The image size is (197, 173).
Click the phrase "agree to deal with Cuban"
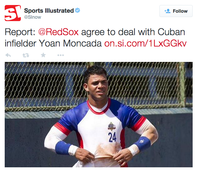133,32
